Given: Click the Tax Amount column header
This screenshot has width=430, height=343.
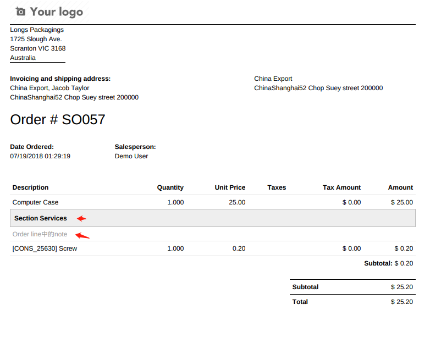Looking at the screenshot, I should pos(341,187).
